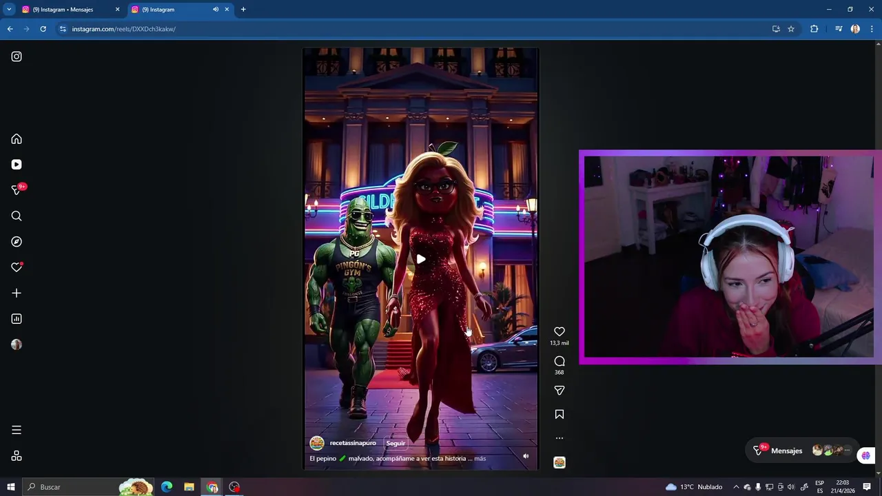Like the reel with heart icon
Image resolution: width=882 pixels, height=496 pixels.
(x=560, y=332)
